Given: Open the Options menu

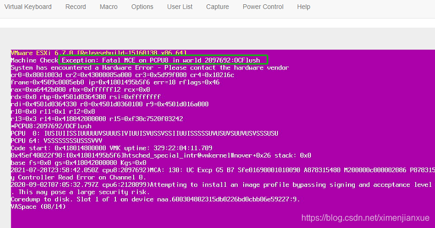Looking at the screenshot, I should pyautogui.click(x=142, y=7).
